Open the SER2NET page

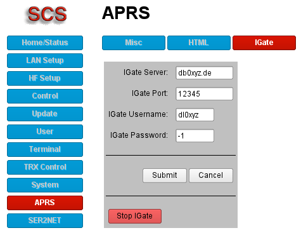[45, 220]
